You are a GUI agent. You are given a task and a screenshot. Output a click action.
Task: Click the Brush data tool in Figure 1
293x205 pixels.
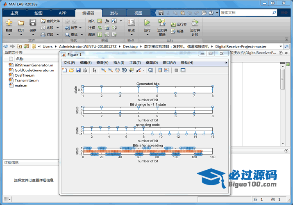(138, 70)
